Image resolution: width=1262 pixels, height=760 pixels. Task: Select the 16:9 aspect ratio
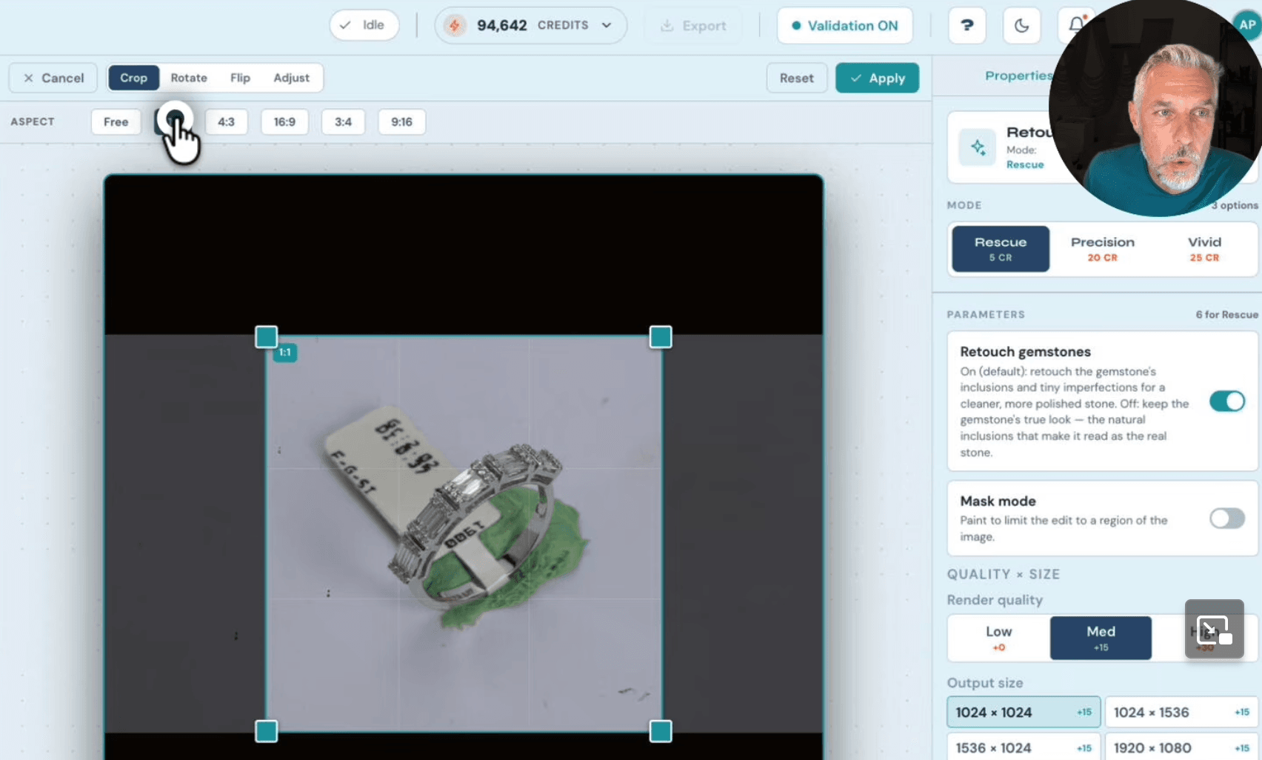pos(284,121)
